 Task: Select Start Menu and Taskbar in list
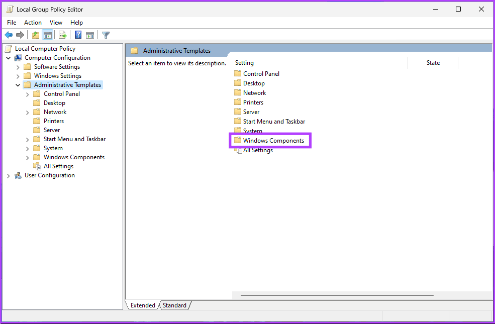click(274, 122)
